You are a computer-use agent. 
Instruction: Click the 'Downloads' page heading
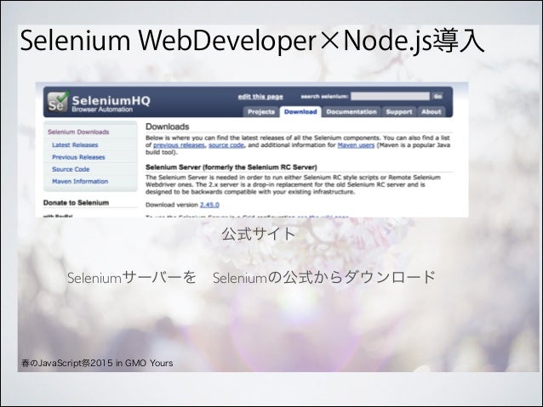168,127
